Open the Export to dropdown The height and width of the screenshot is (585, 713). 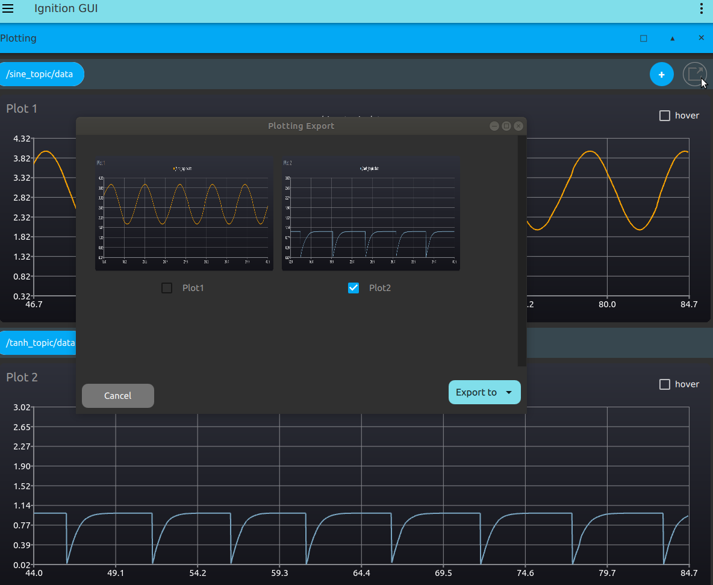coord(484,392)
